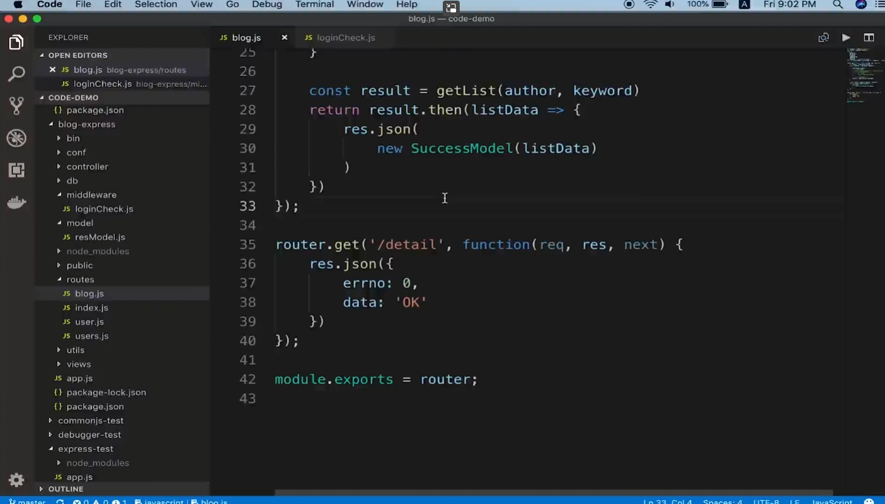Open the Search view in activity bar

[x=16, y=74]
